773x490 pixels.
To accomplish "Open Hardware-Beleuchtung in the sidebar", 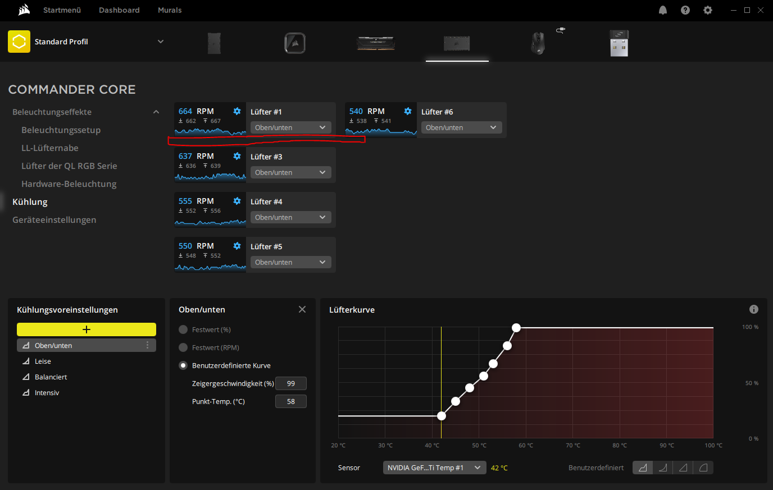I will pos(69,184).
